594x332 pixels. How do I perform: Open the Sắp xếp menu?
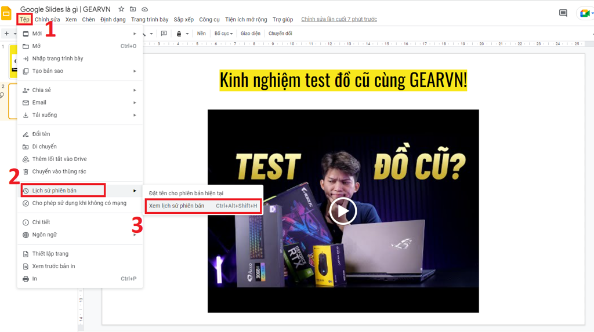coord(184,19)
